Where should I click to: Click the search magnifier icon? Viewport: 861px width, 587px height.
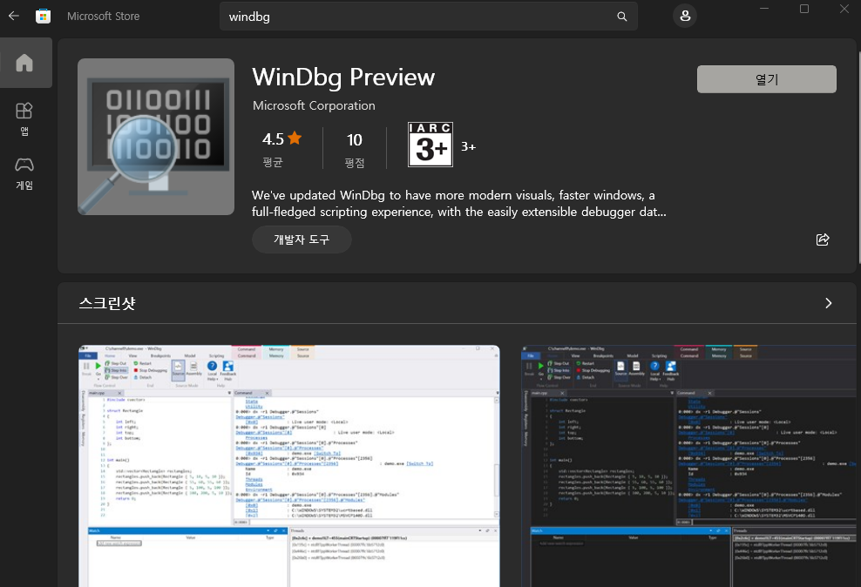[x=621, y=17]
